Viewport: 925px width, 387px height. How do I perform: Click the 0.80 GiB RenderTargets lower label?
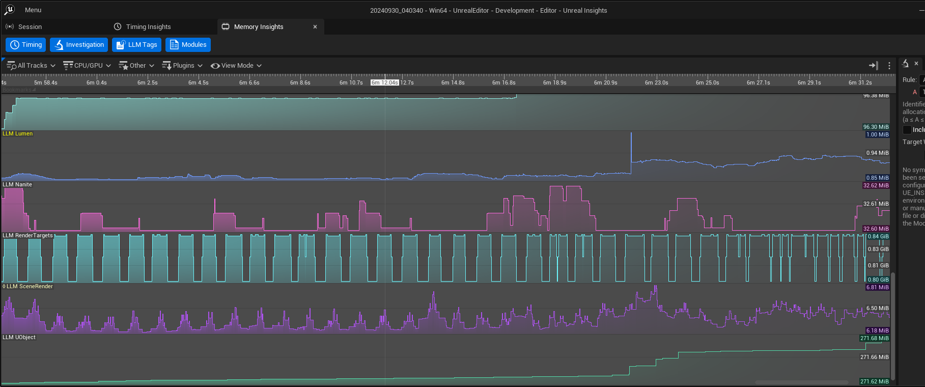(x=878, y=280)
